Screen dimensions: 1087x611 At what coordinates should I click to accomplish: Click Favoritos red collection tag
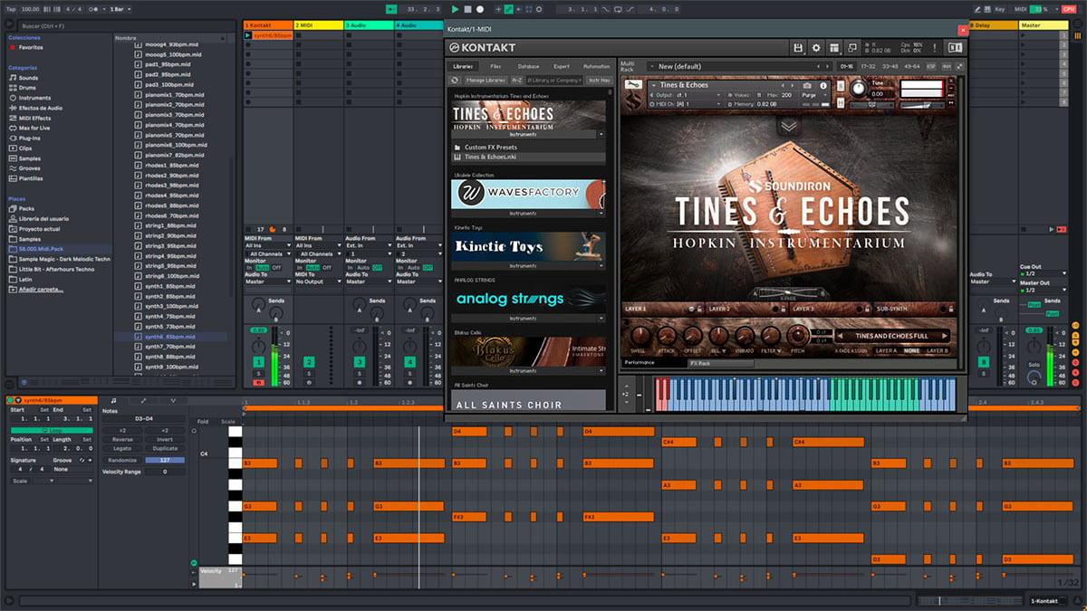click(13, 47)
